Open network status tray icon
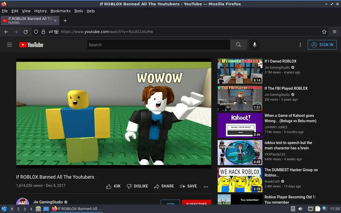 (x=310, y=209)
